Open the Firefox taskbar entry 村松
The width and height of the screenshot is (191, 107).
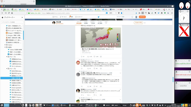tap(64, 105)
